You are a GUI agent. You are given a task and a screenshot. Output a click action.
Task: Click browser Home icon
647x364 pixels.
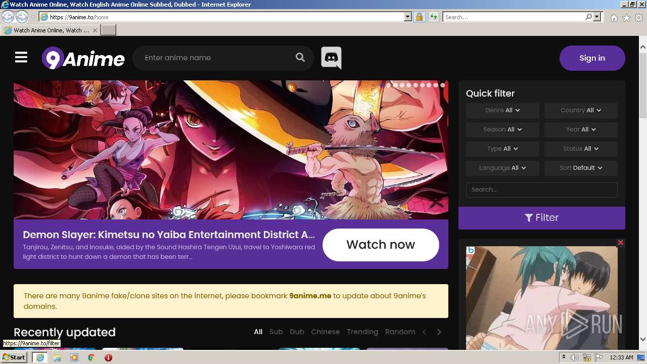click(614, 18)
